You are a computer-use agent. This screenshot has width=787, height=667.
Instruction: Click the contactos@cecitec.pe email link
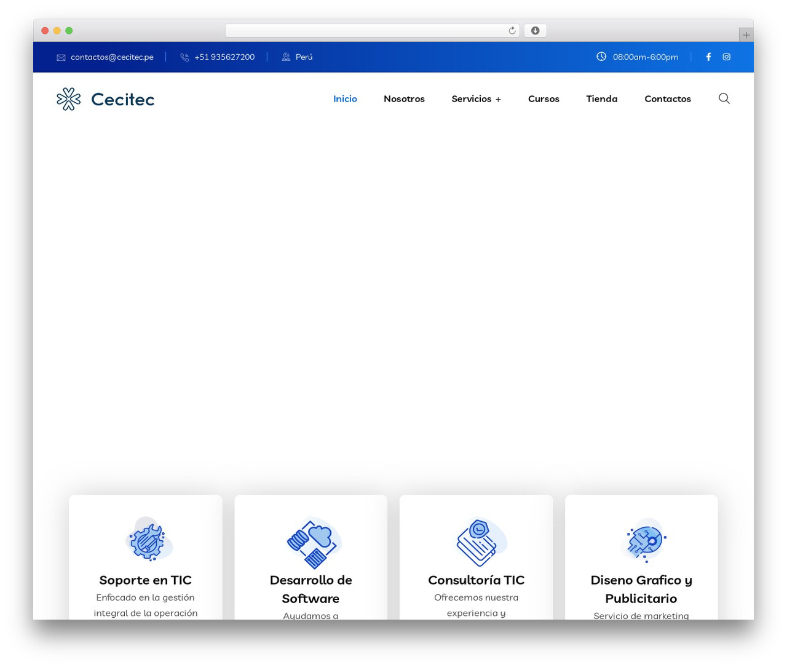coord(112,57)
